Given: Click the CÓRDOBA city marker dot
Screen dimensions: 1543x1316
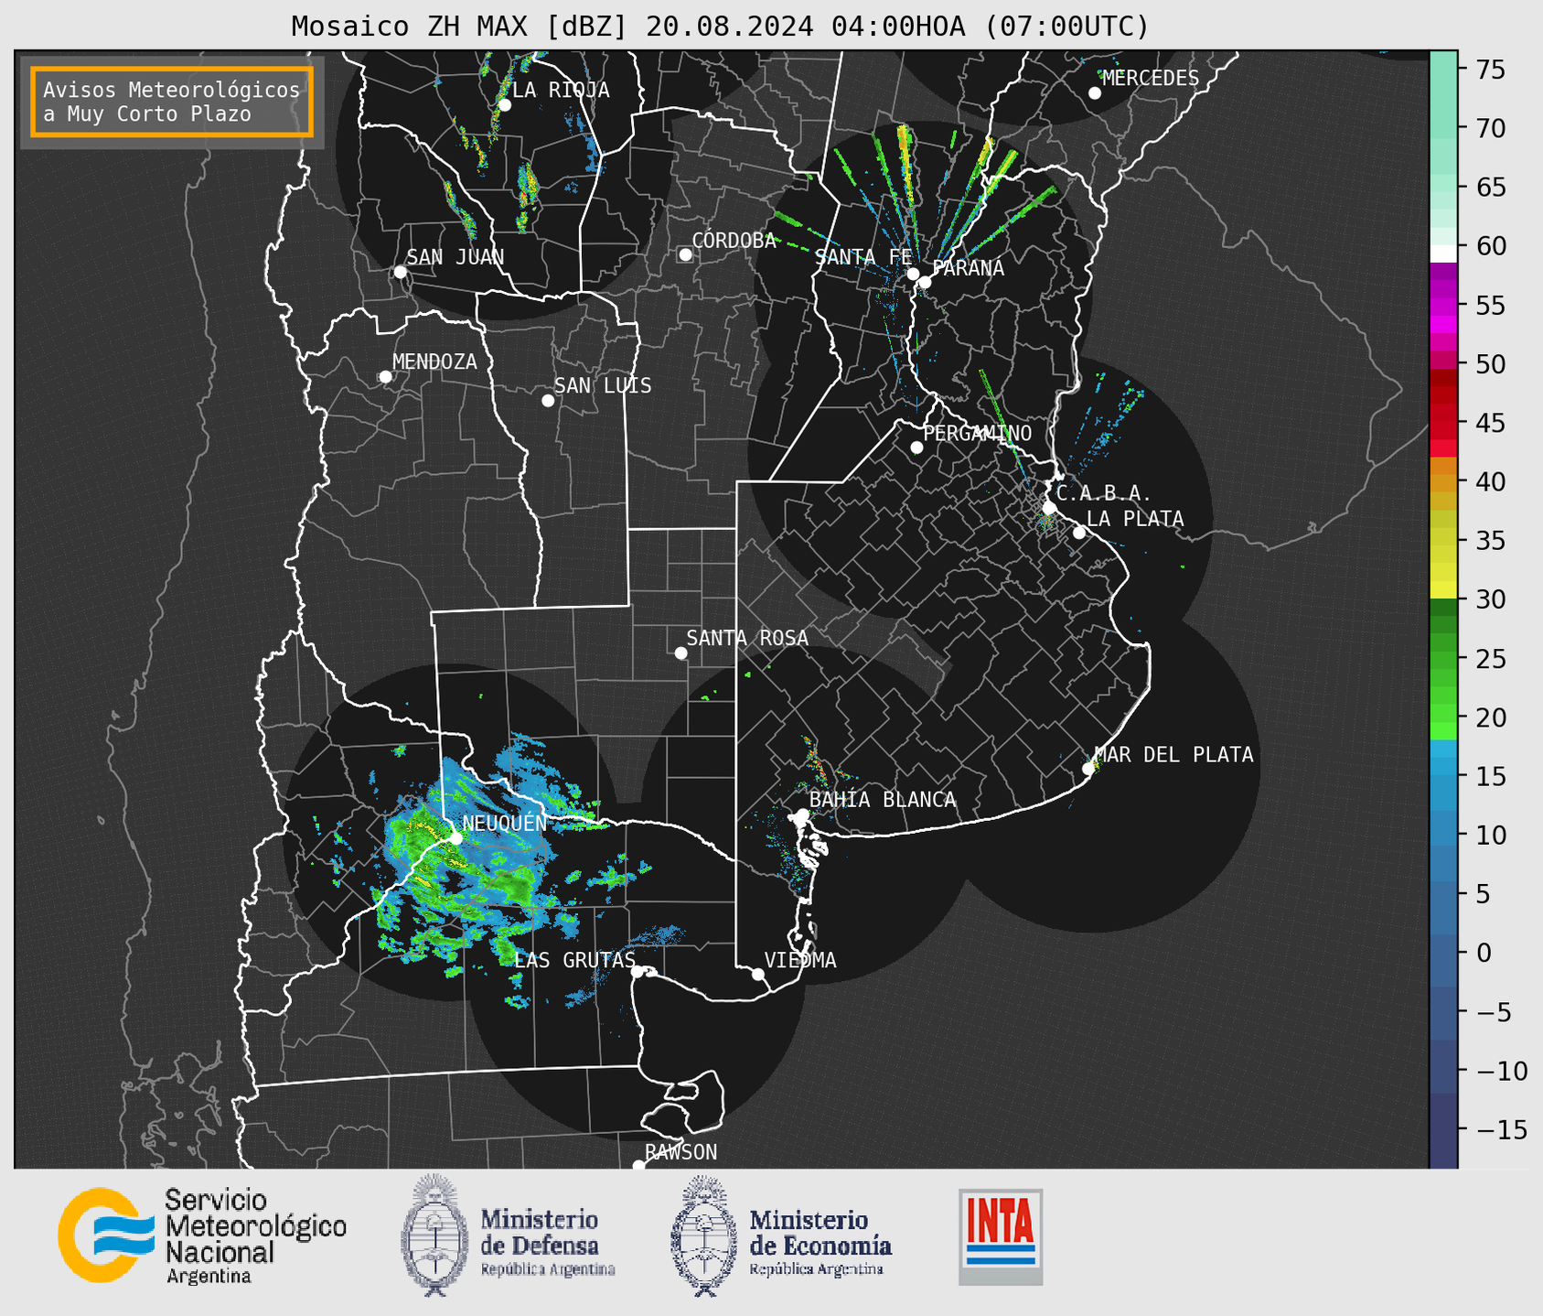Looking at the screenshot, I should click(x=685, y=254).
